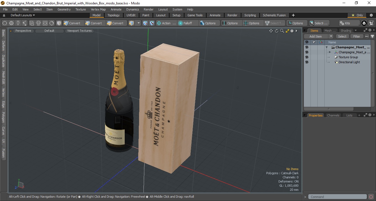Viewport: 376px width, 201px height.
Task: Click the pie circle icon in toolbar
Action: (52, 23)
